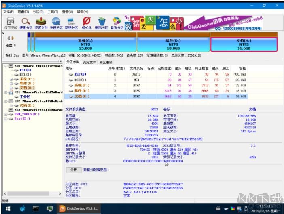Open the 帮助(H) menu
The image size is (284, 214).
pos(83,12)
